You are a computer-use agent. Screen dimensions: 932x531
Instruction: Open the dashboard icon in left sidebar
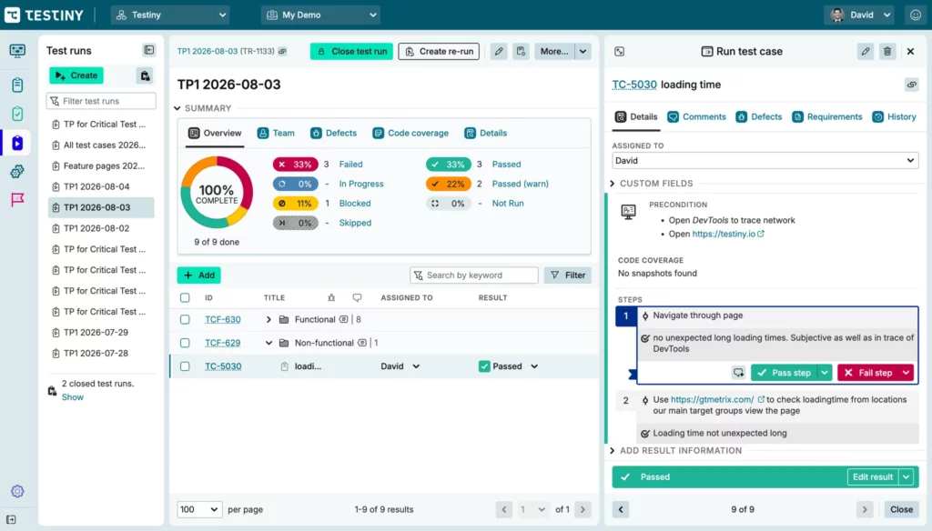[17, 51]
